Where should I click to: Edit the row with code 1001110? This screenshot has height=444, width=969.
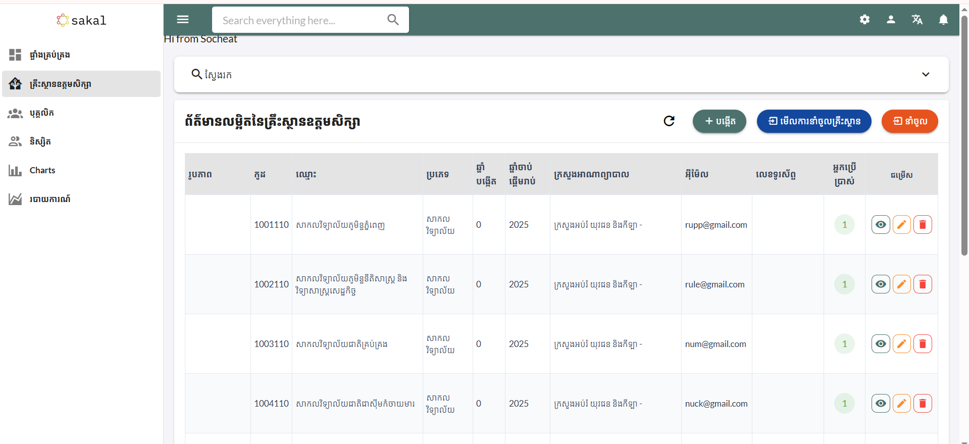[901, 225]
